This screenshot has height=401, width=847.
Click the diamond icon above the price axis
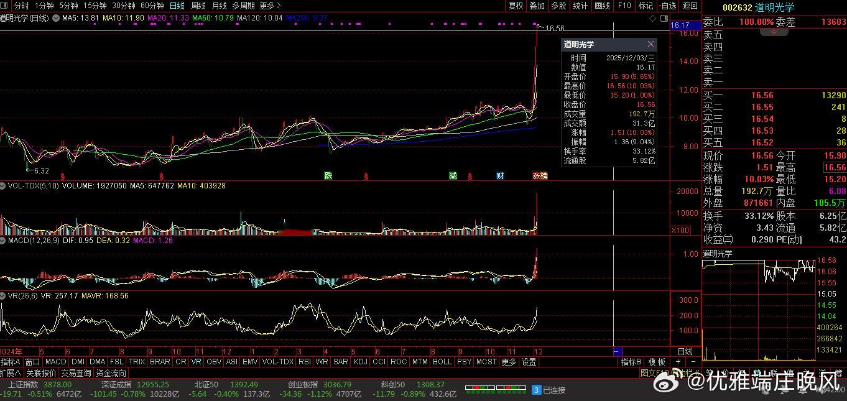(652, 18)
